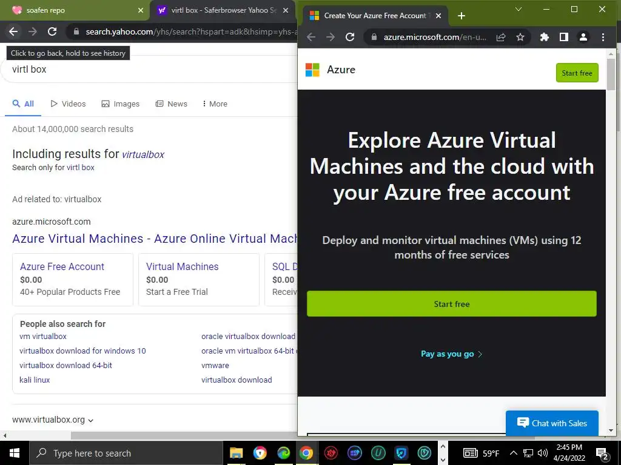Open Azure Virtual Machines ad headline

[155, 239]
